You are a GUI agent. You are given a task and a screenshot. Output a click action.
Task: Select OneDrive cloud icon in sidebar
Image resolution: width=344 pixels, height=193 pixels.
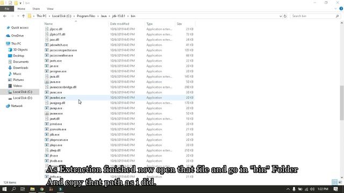pyautogui.click(x=8, y=35)
